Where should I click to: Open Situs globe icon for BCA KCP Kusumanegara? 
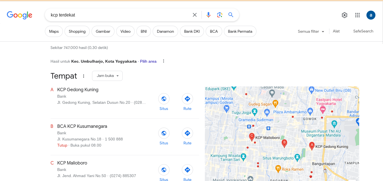point(164,133)
